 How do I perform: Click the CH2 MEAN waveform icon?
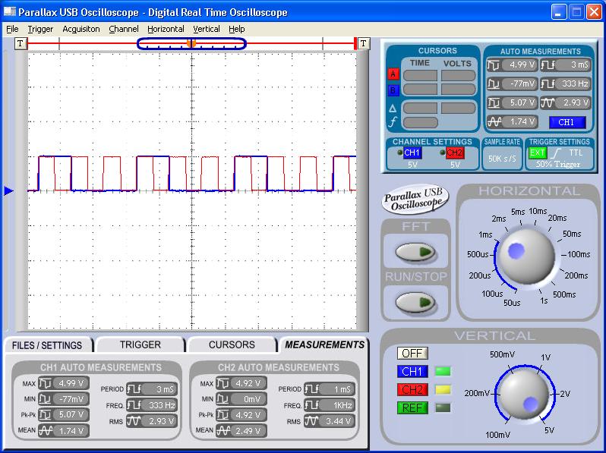coord(223,430)
